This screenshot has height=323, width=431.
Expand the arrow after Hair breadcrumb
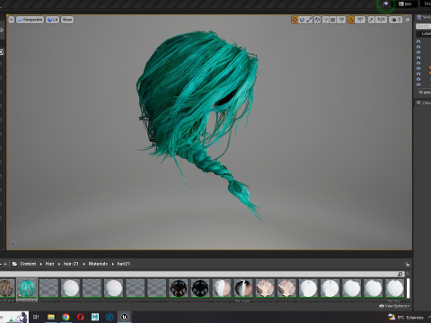[x=59, y=264]
